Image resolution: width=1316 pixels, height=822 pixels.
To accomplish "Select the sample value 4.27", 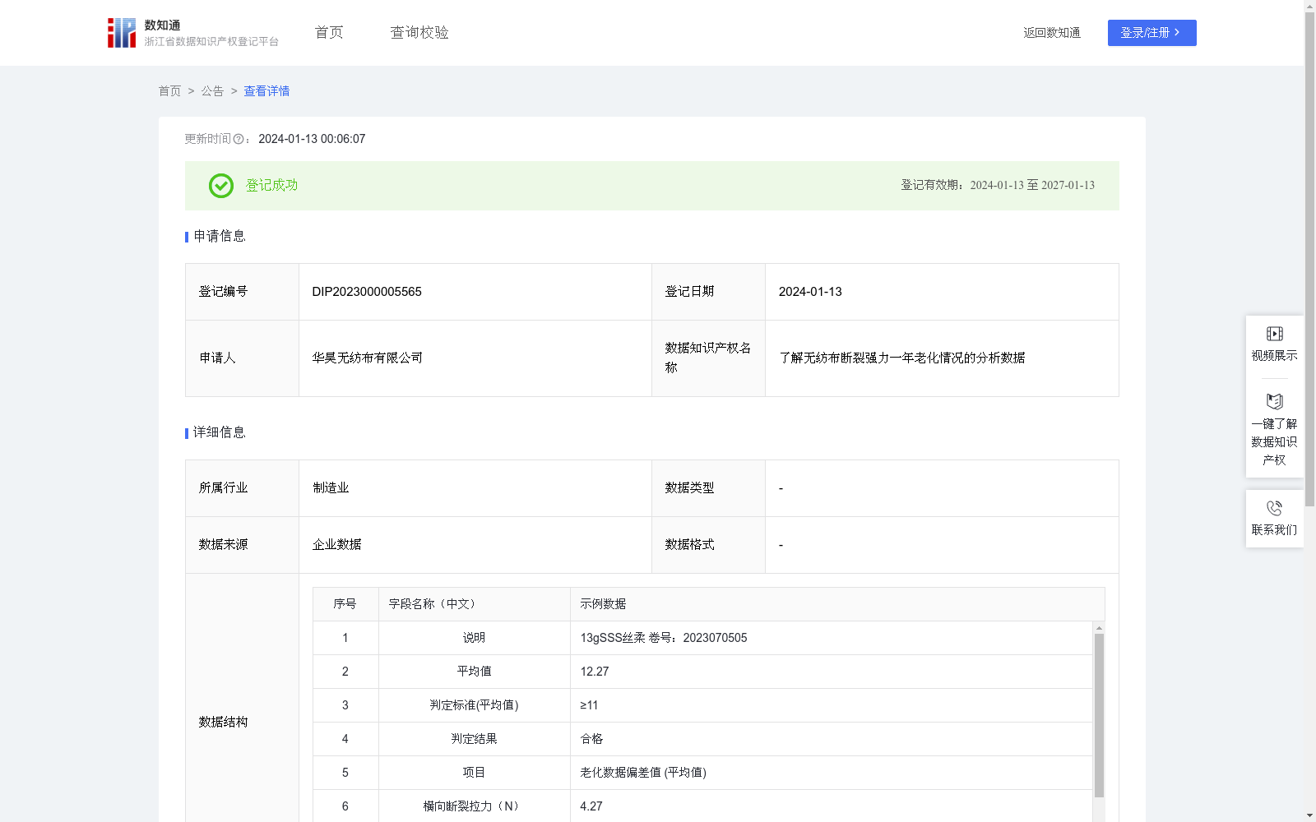I will (591, 806).
